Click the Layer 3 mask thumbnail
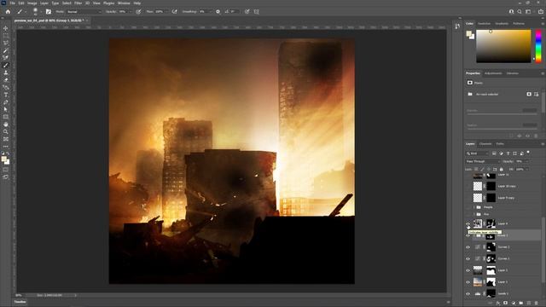This screenshot has height=307, width=546. (x=491, y=270)
